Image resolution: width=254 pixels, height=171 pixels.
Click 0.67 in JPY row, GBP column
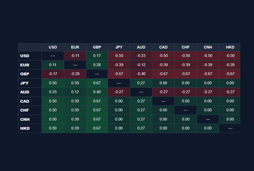[97, 83]
